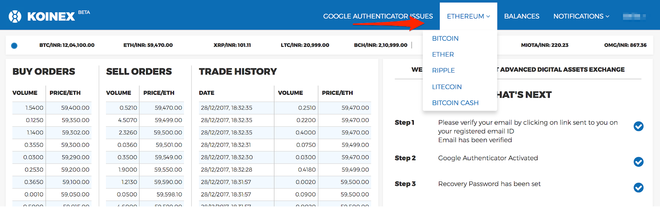Click Sell Orders VOLUME column header
The width and height of the screenshot is (660, 217).
click(119, 93)
